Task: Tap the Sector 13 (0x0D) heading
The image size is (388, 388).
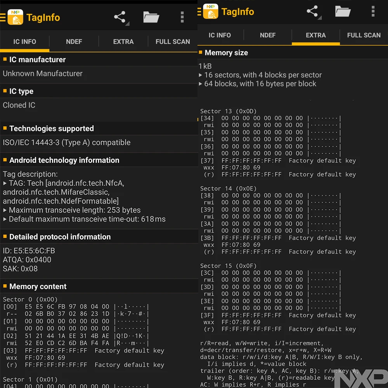Action: click(x=229, y=111)
